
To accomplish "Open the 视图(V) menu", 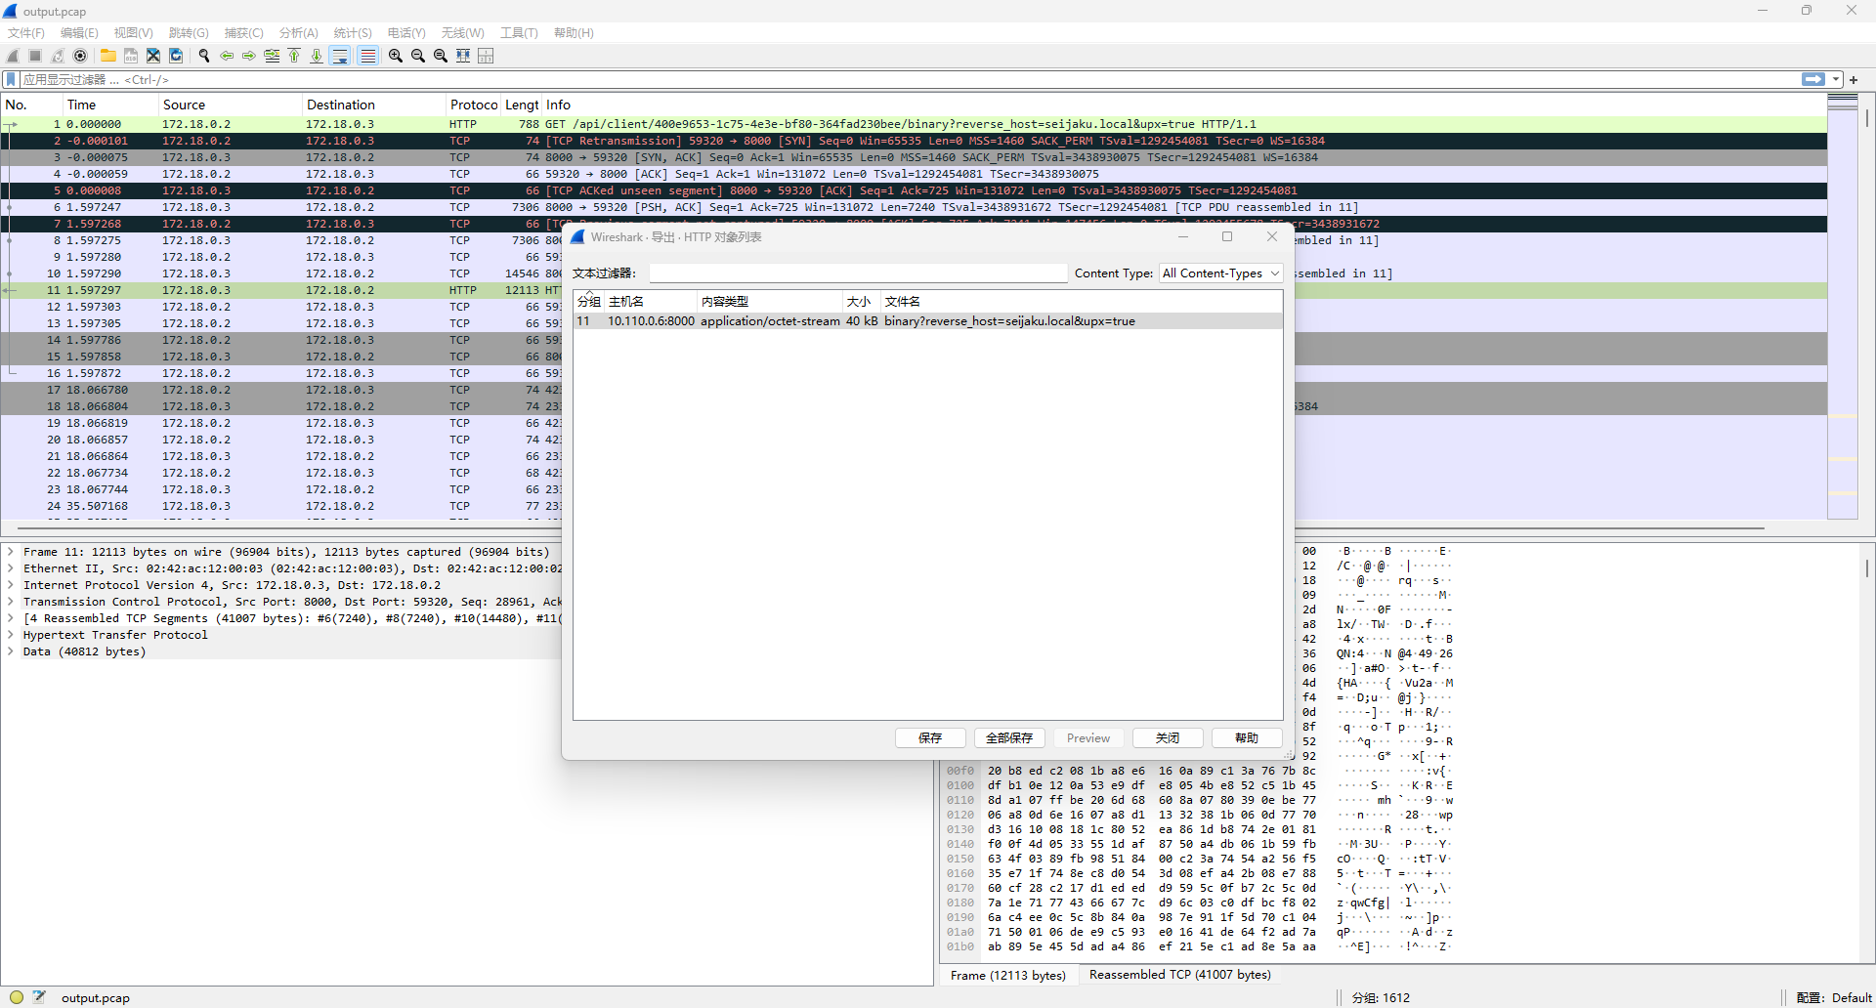I will tap(134, 33).
